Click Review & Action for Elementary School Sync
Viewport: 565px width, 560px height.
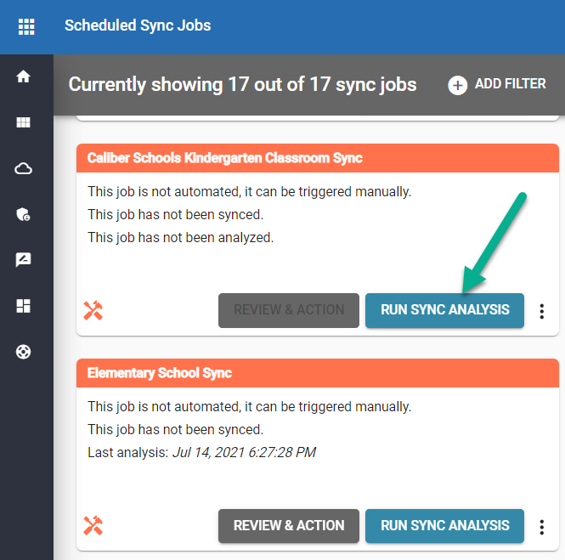point(289,525)
